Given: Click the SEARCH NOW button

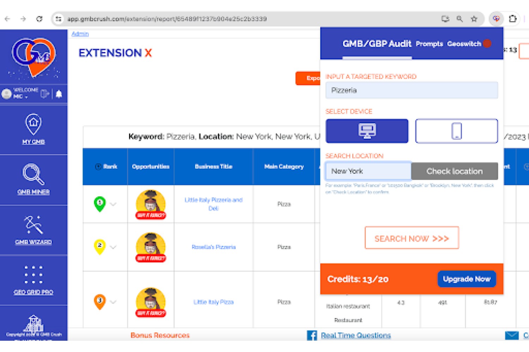Looking at the screenshot, I should tap(412, 238).
